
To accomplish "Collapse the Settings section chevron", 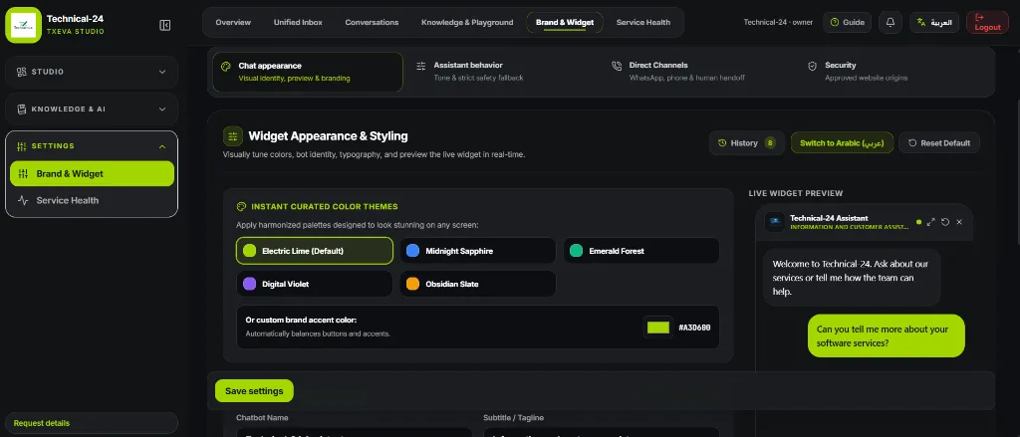I will pos(162,146).
